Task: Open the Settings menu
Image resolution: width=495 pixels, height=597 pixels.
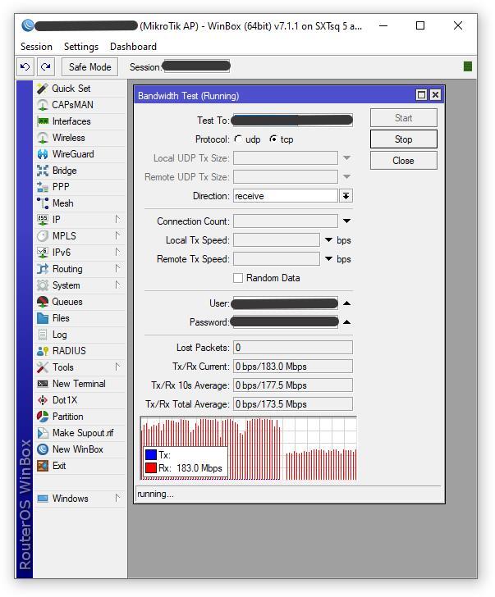Action: point(80,47)
